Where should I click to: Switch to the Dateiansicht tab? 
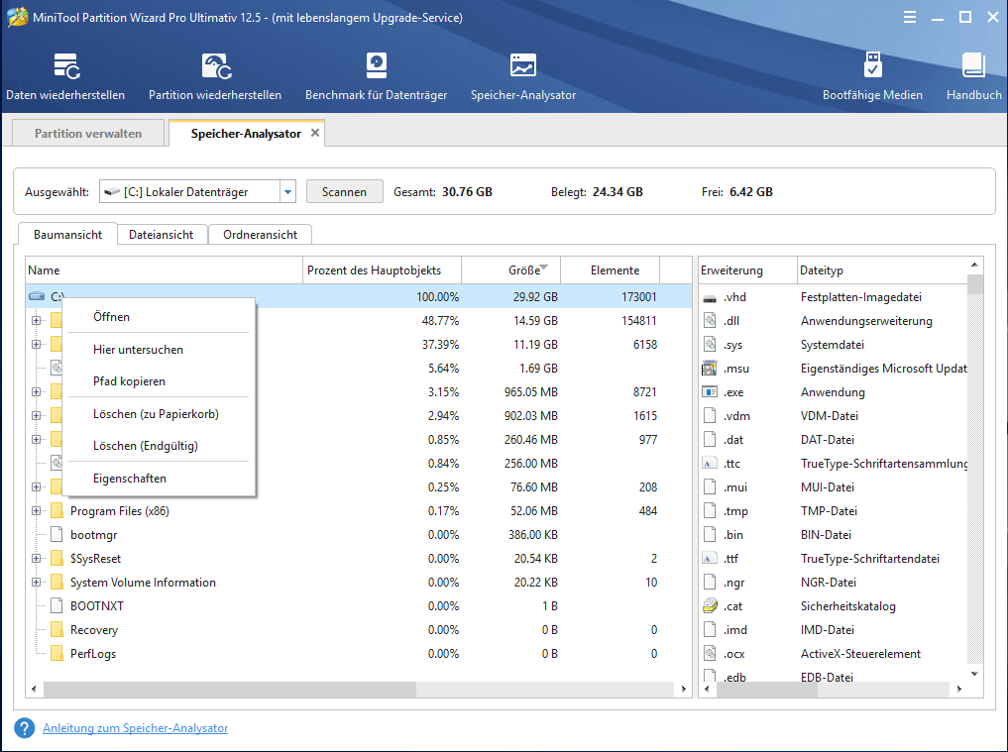pos(165,234)
